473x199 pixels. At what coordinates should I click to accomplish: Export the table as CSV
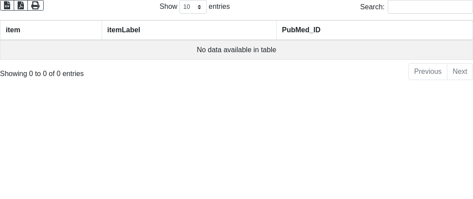coord(7,5)
